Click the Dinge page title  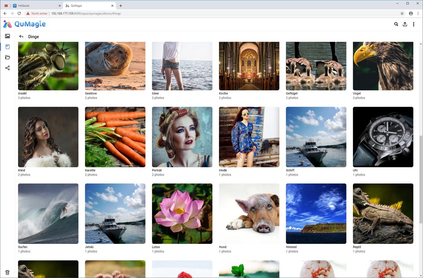[x=34, y=37]
